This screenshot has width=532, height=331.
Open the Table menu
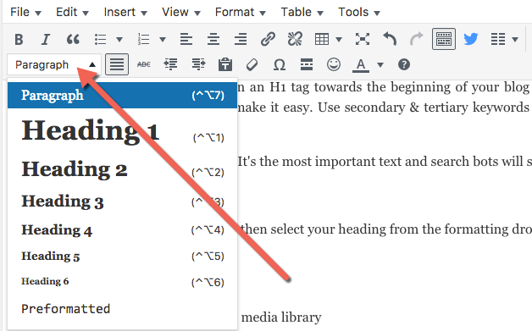click(x=302, y=12)
